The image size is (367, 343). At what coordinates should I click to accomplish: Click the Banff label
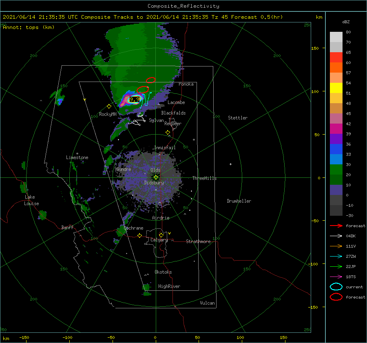pyautogui.click(x=67, y=227)
